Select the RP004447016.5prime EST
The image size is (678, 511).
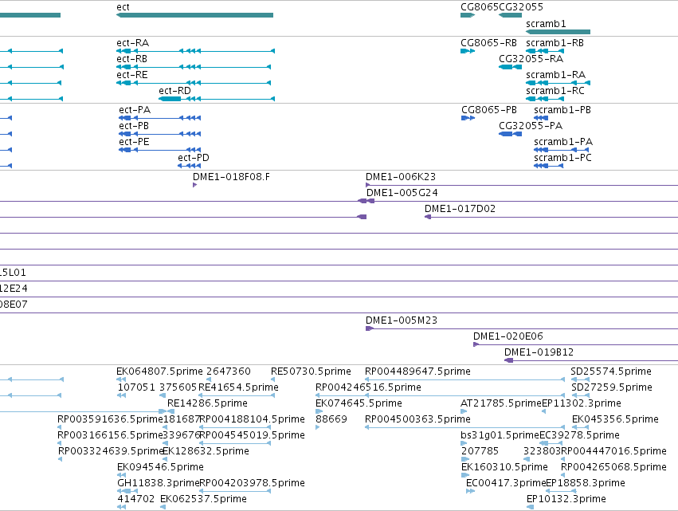(563, 459)
